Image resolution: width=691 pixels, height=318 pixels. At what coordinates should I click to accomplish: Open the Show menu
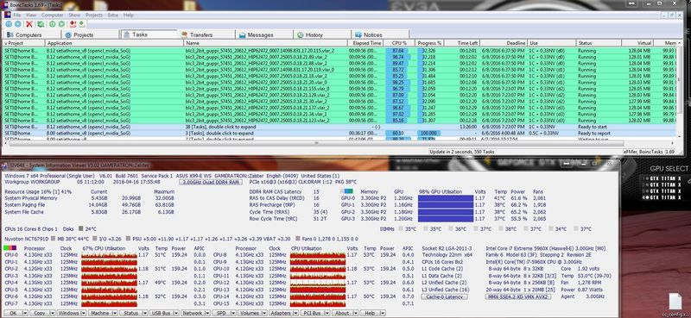click(x=74, y=15)
